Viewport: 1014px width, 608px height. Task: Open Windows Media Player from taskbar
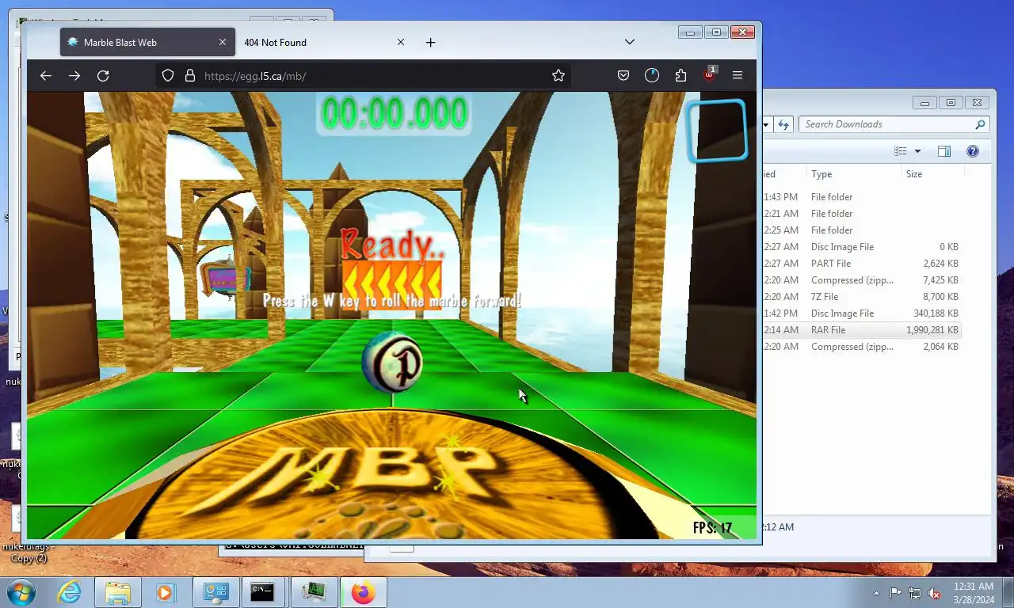click(166, 592)
